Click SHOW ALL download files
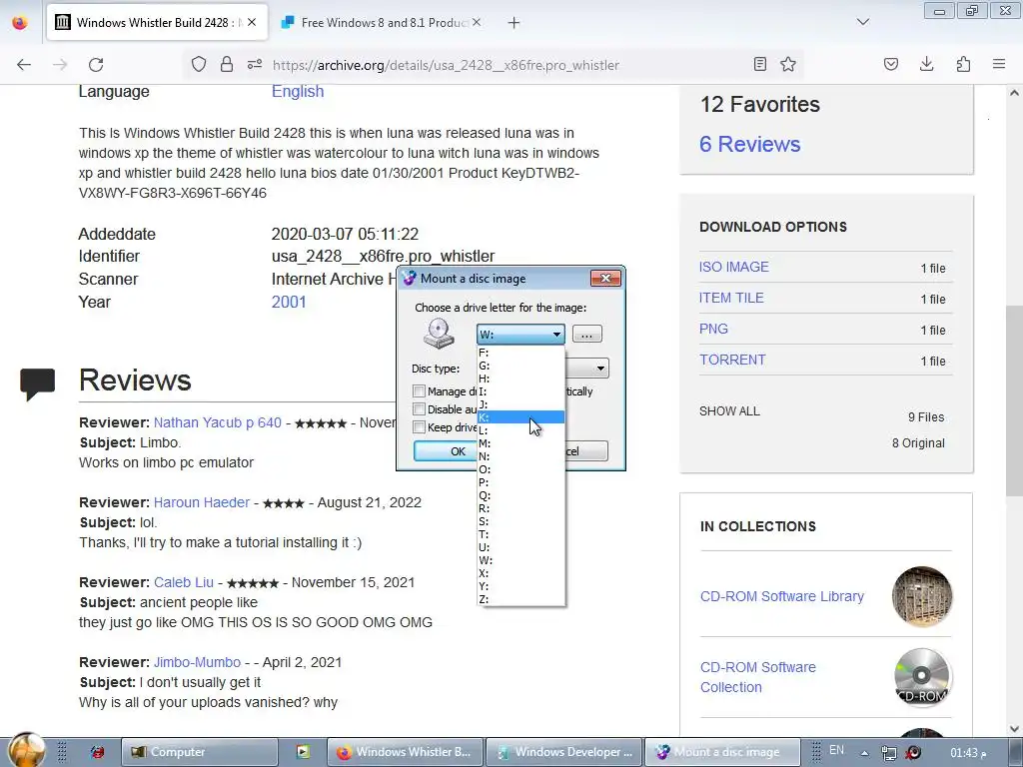 click(x=729, y=411)
